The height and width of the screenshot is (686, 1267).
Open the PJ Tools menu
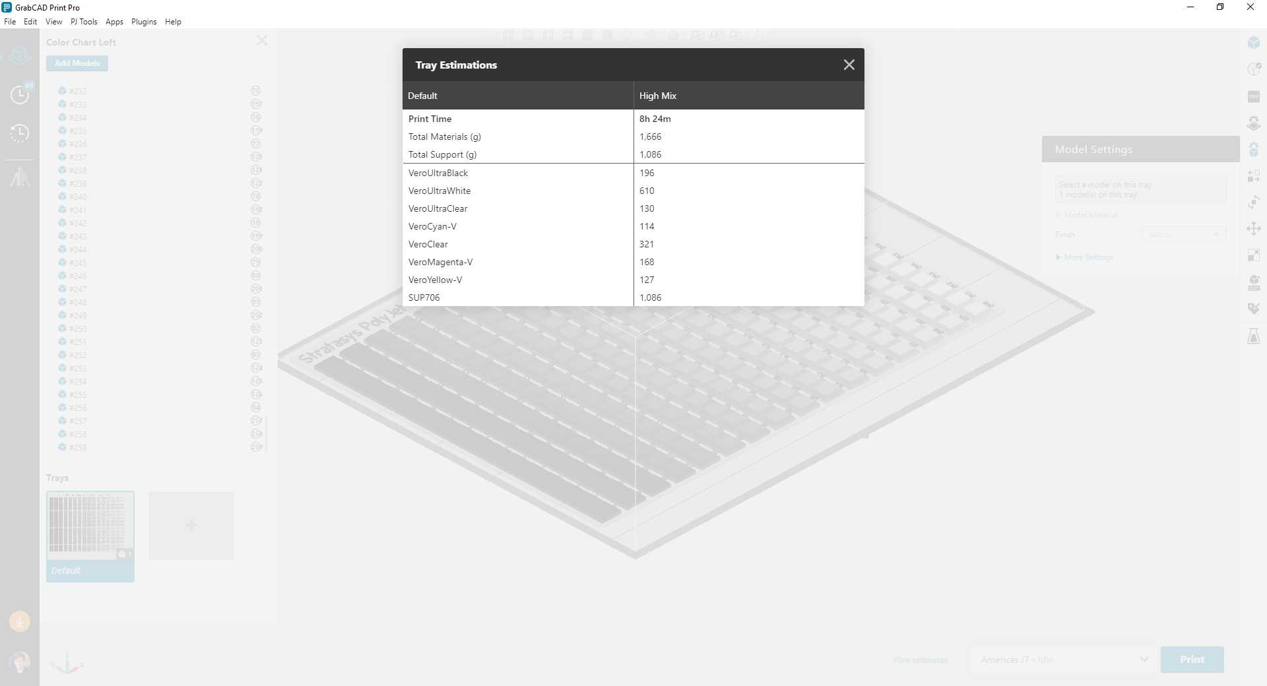pyautogui.click(x=84, y=22)
